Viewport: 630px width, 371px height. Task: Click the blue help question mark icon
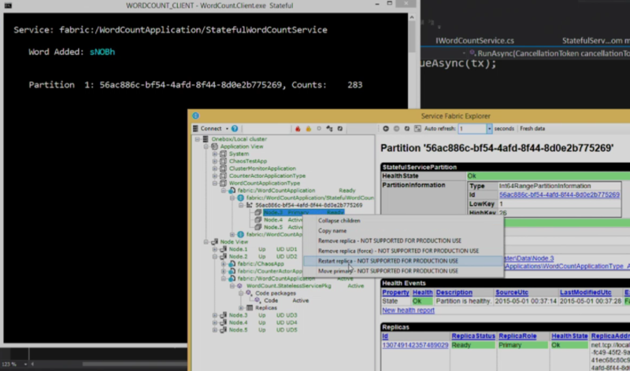235,128
